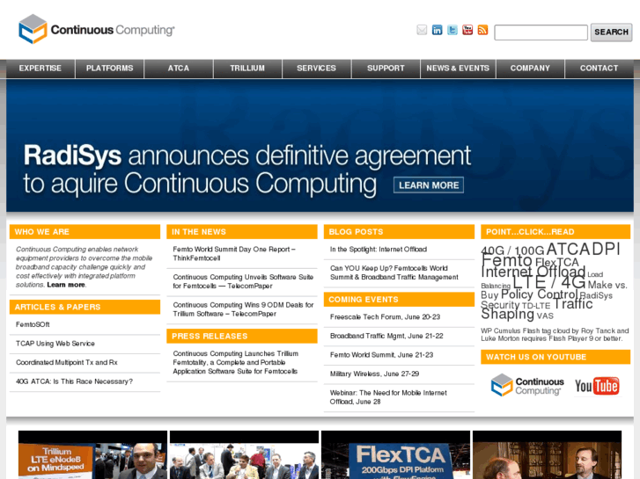Image resolution: width=640 pixels, height=479 pixels.
Task: Open the RSS feed icon
Action: 482,30
